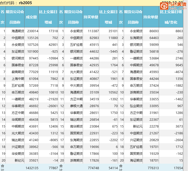Screen dimensions: 188x171
Task: Click volume value 49840
Action: click(x=34, y=92)
